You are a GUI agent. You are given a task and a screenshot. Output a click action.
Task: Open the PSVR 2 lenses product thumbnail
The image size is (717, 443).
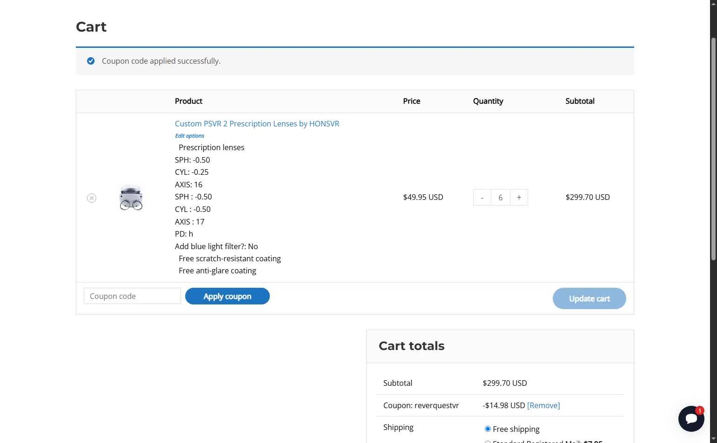point(131,198)
